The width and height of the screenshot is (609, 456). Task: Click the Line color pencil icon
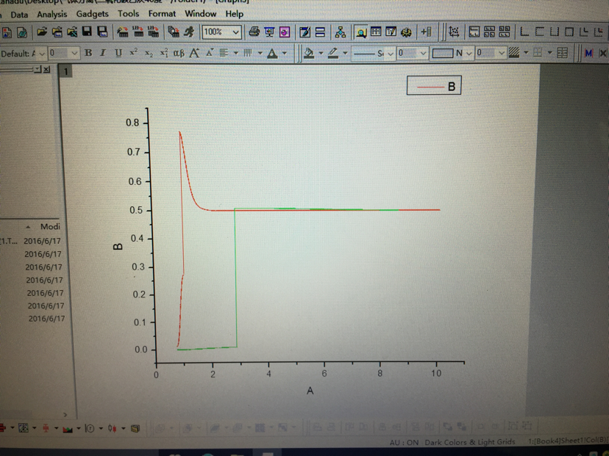point(333,53)
